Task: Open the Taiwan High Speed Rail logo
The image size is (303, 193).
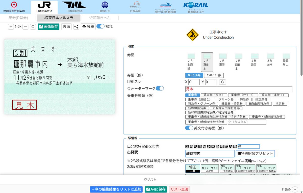Action: 135,7
